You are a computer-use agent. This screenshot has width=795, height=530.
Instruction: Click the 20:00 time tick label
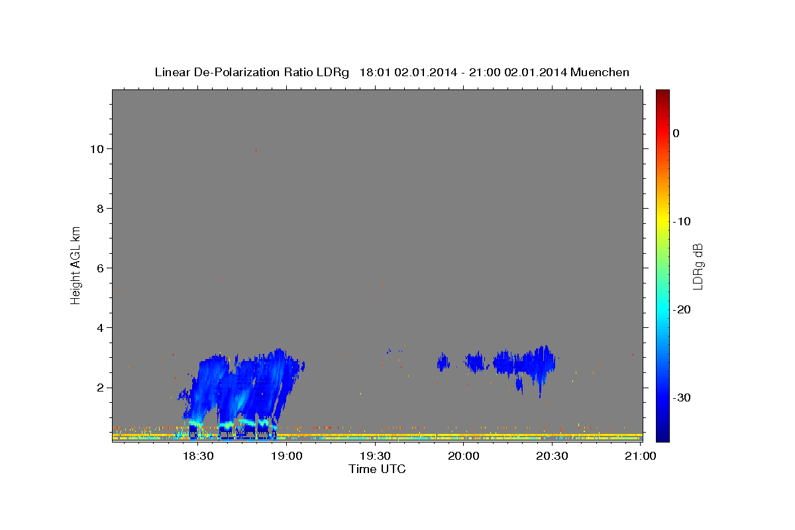point(463,456)
